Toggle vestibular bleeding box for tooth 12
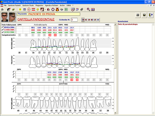This screenshot has height=116, width=155. (55, 35)
